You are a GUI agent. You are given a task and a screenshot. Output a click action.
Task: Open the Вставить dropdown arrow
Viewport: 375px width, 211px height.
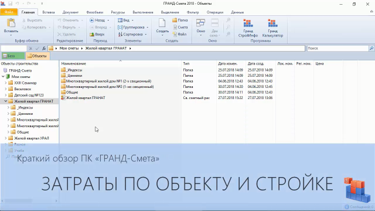click(x=11, y=35)
